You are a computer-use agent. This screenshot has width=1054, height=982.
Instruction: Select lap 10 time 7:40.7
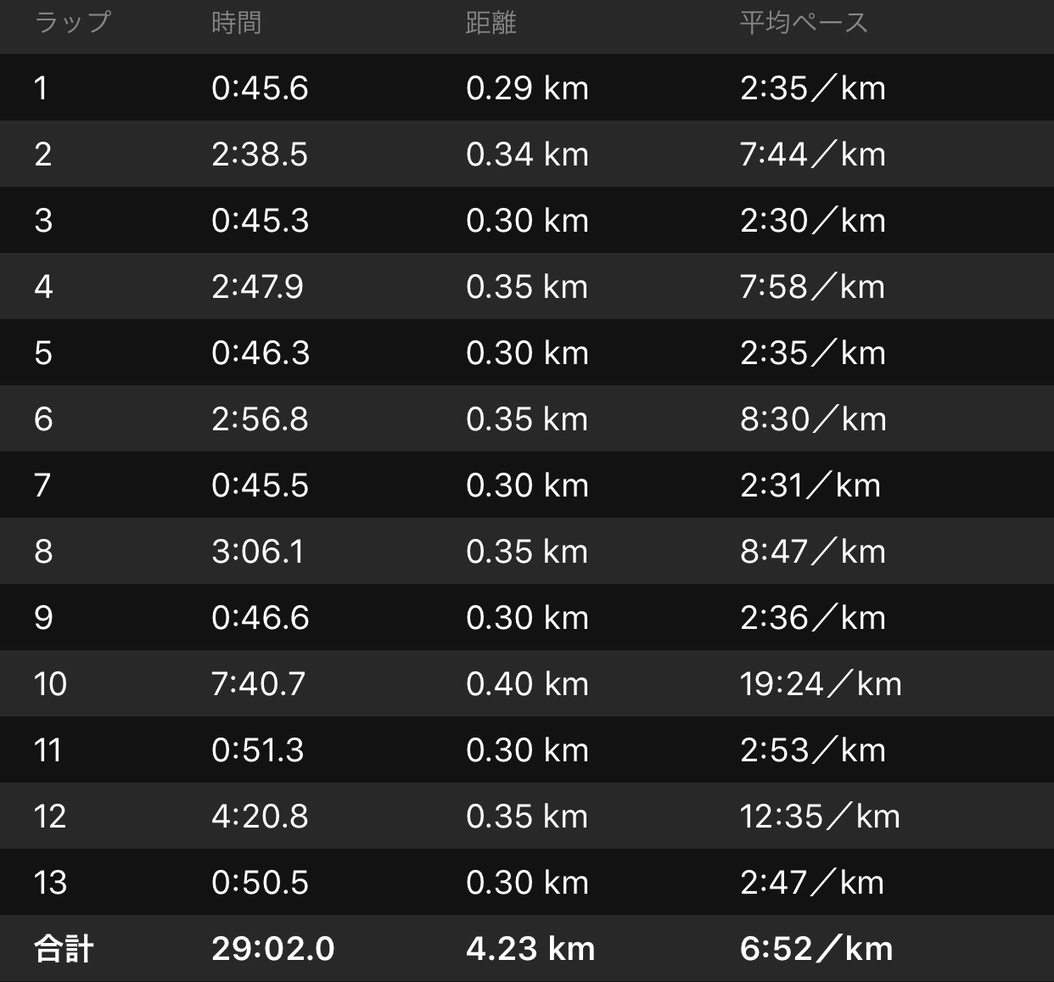(x=258, y=684)
